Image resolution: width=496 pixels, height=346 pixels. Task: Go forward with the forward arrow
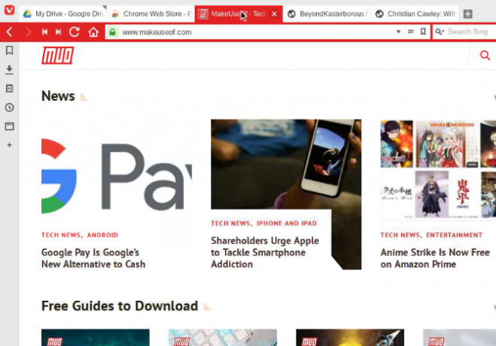point(28,32)
